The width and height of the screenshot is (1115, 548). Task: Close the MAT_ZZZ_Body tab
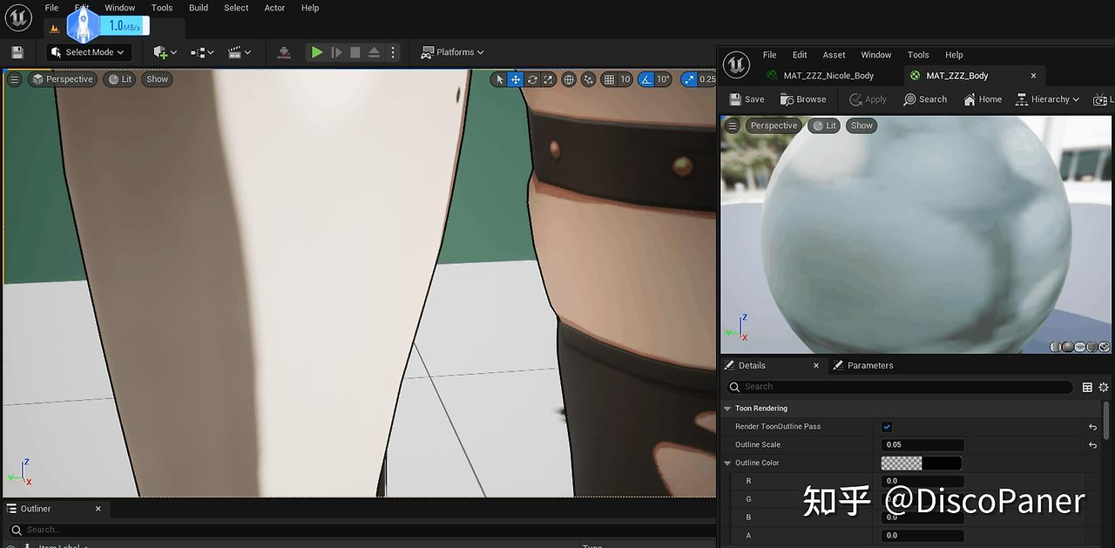pyautogui.click(x=1034, y=76)
